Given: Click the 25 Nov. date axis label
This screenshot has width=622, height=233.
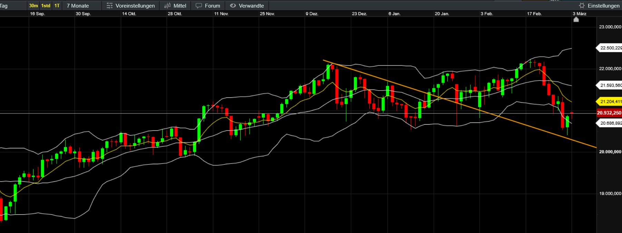Looking at the screenshot, I should click(267, 14).
